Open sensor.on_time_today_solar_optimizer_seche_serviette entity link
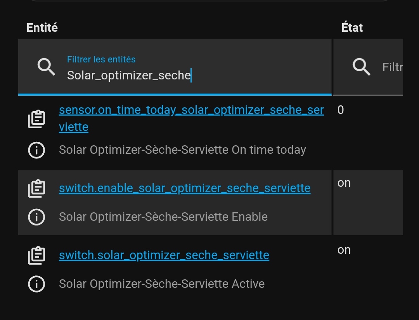419x320 pixels. point(191,118)
